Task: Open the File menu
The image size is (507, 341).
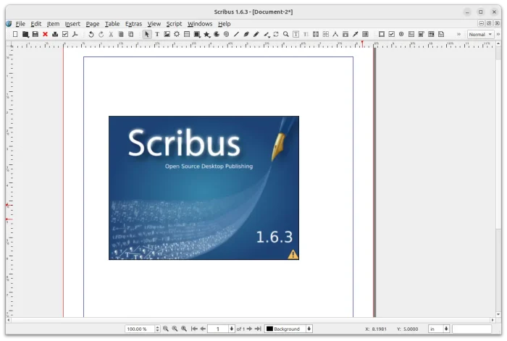Action: click(x=20, y=24)
